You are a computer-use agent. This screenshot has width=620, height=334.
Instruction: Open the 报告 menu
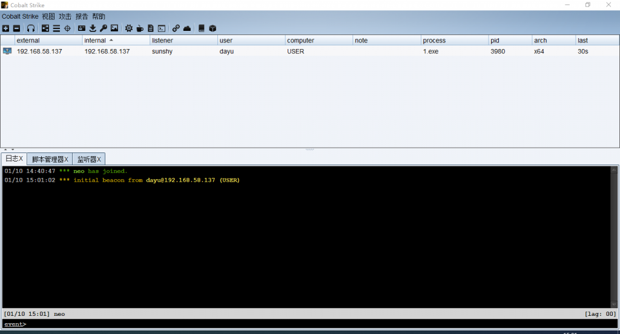tap(82, 16)
